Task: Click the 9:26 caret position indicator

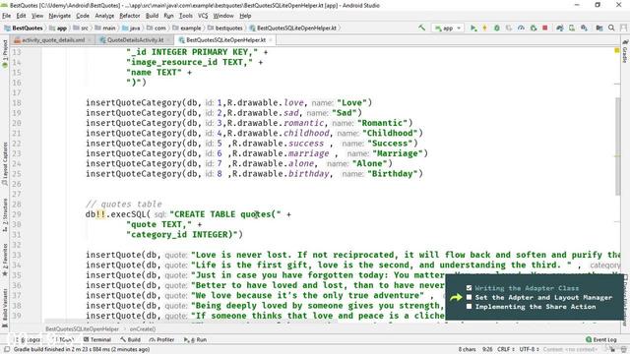Action: point(487,349)
